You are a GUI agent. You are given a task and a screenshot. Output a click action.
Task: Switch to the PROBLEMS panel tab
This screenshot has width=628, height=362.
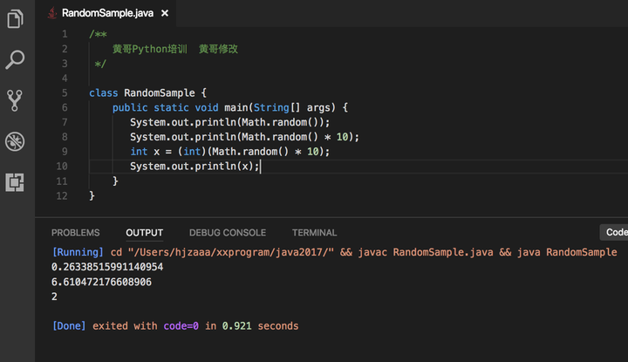pos(75,233)
